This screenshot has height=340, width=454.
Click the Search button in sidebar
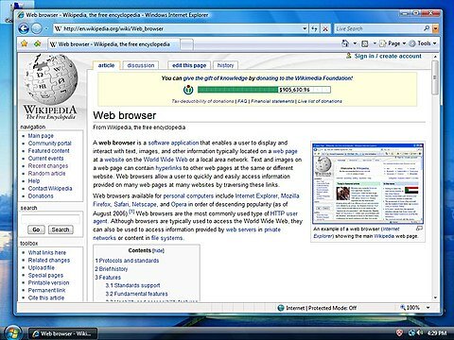pyautogui.click(x=61, y=229)
